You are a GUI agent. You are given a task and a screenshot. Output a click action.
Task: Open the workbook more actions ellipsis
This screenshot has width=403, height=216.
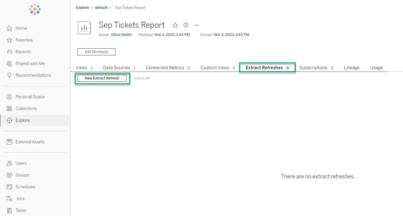pos(196,25)
